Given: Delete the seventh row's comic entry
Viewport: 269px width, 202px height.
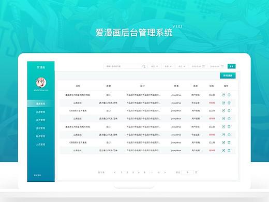Looking at the screenshot, I should (229, 142).
